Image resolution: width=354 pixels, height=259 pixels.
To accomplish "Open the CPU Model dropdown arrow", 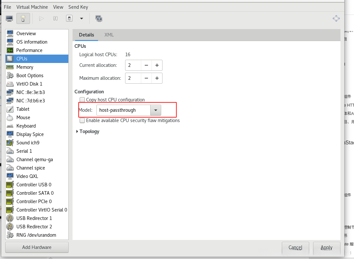I will (x=155, y=110).
